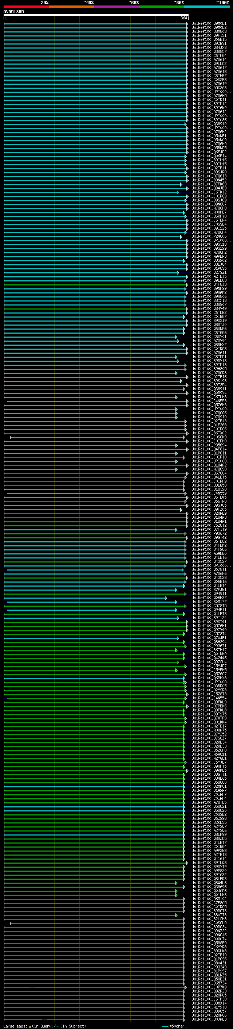Select label UniRef100_Q588B9
This screenshot has height=1029, width=233.
point(209,943)
